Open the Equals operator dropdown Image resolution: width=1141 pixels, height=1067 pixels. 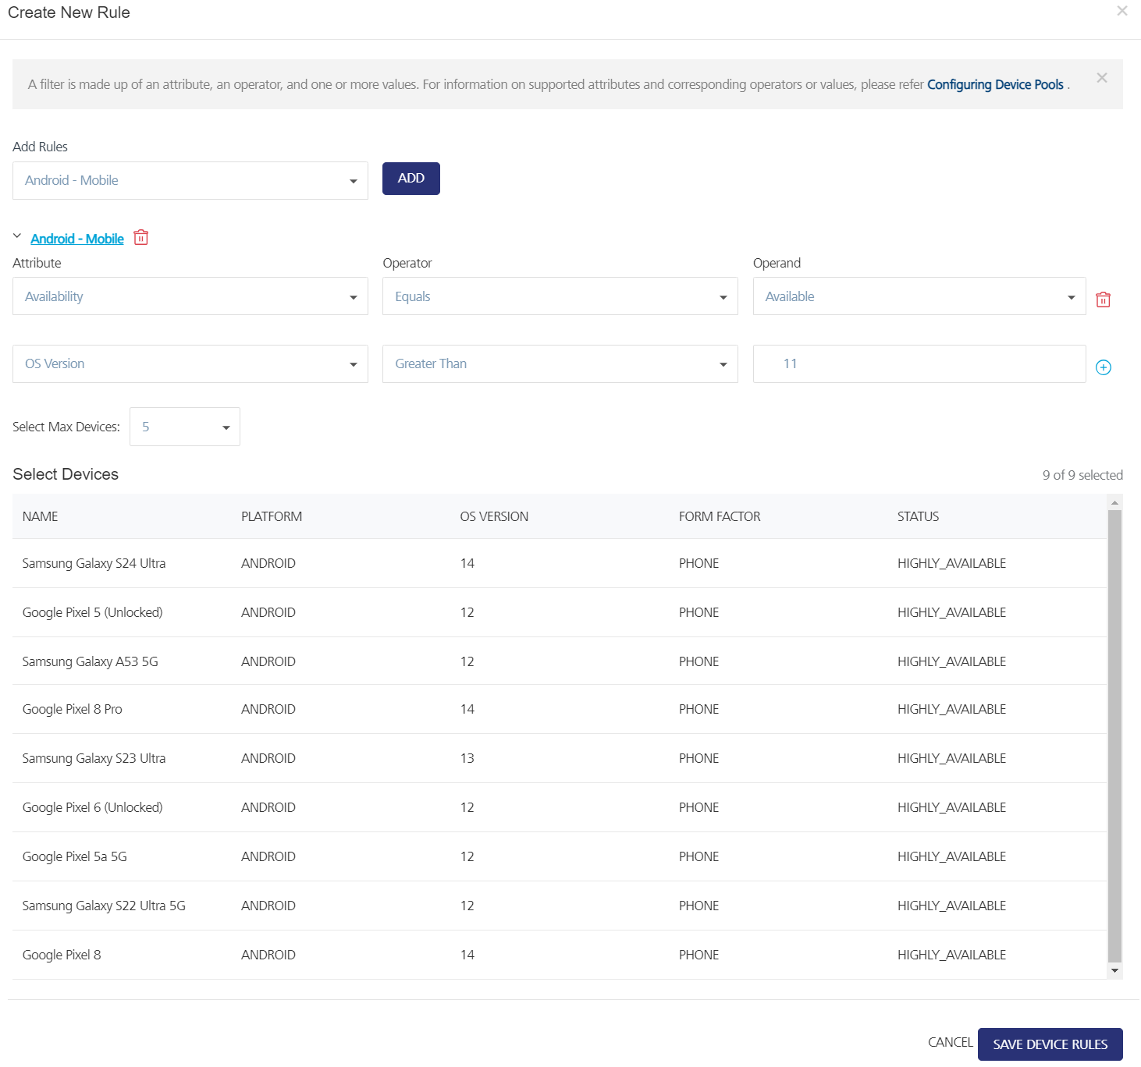pyautogui.click(x=560, y=296)
